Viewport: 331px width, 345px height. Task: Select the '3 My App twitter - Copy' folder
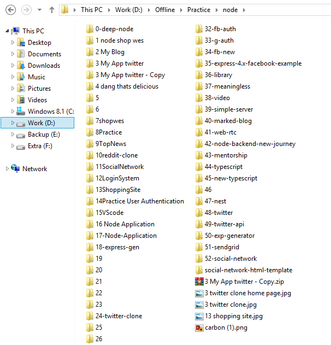(x=130, y=75)
